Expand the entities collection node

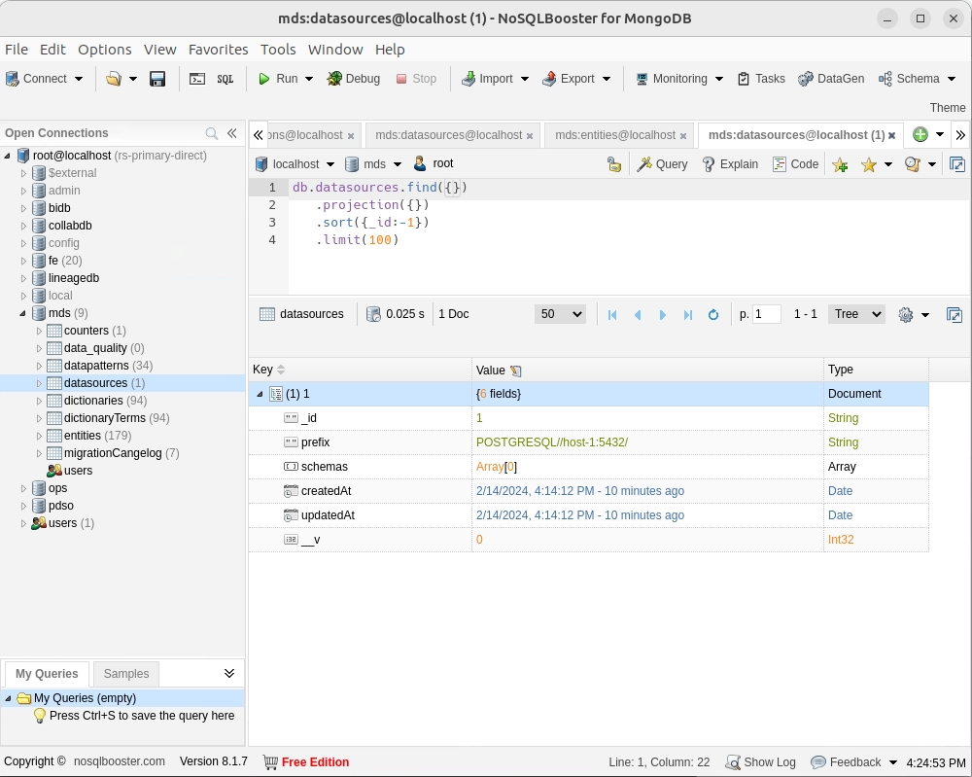pyautogui.click(x=40, y=436)
